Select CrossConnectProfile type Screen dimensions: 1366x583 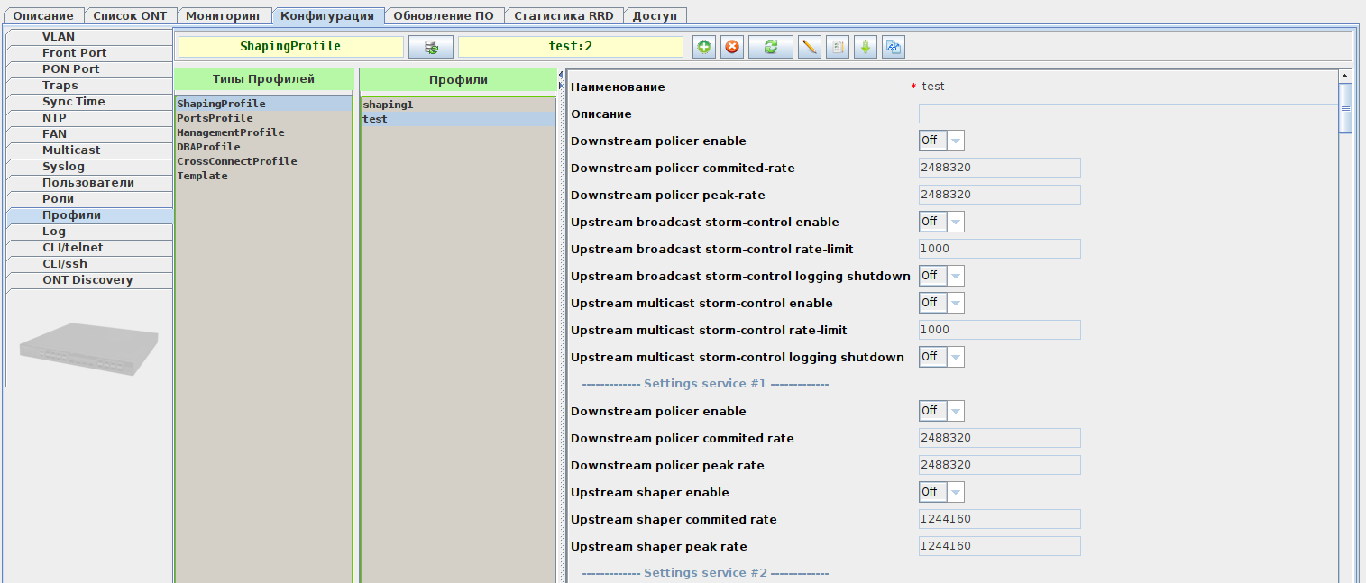click(263, 162)
